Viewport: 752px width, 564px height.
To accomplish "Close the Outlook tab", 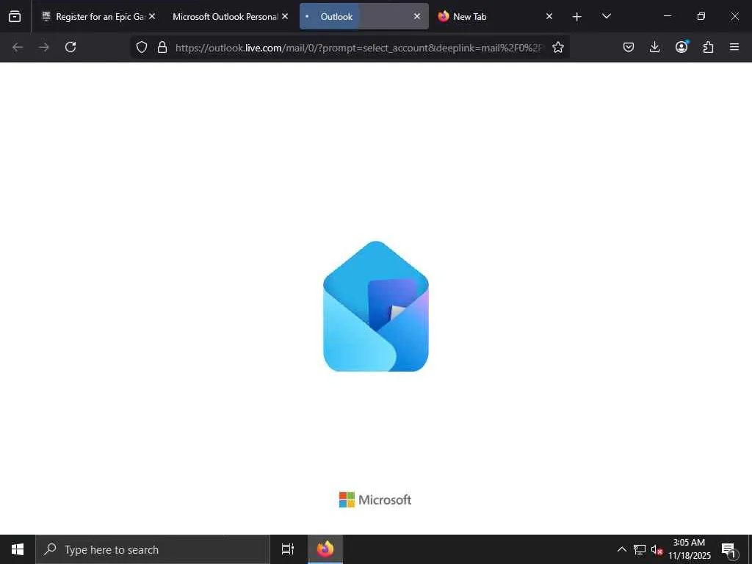I will pos(417,16).
